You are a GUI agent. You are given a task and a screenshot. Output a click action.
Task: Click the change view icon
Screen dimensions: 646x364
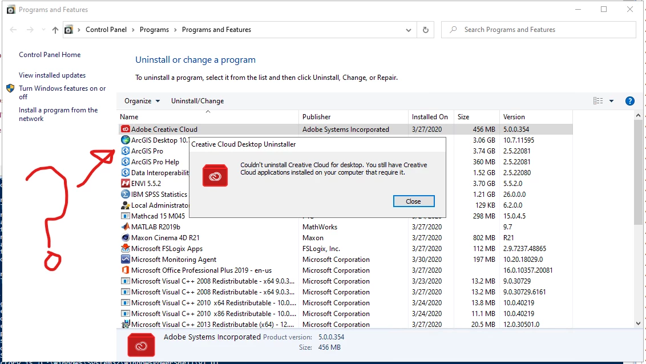pyautogui.click(x=598, y=101)
